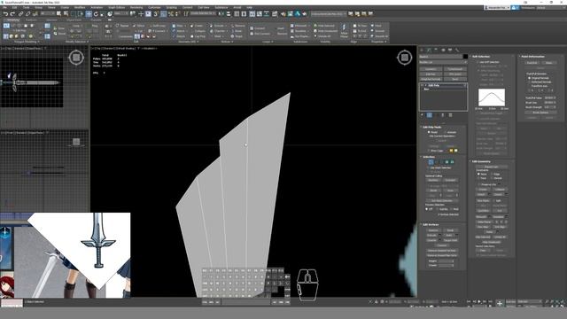This screenshot has height=319, width=567.
Task: Click Make Planar in the ribbon
Action: coord(344,31)
